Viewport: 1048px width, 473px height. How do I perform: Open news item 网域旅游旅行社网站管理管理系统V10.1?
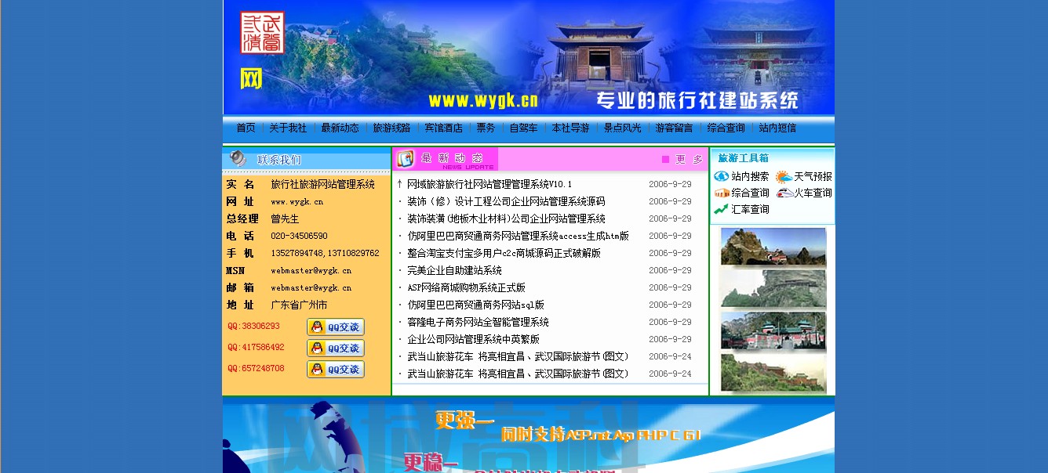489,184
